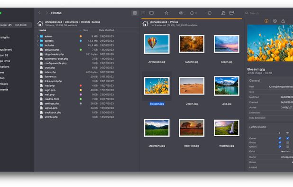
Task: Select the Autumn.jpg thumbnail
Action: (x=192, y=44)
